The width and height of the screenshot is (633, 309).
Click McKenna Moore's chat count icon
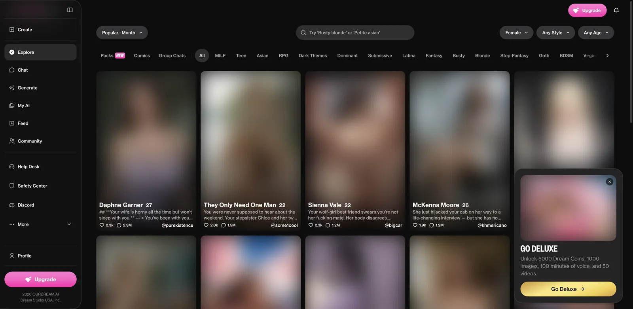pyautogui.click(x=432, y=225)
